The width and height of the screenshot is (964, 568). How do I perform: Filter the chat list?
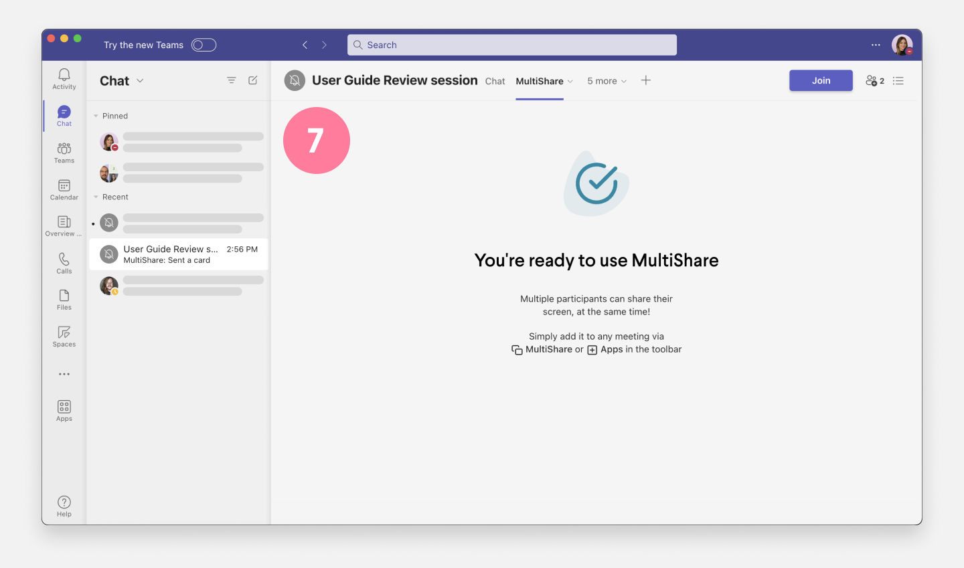[231, 80]
